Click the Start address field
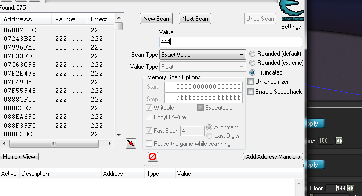The width and height of the screenshot is (362, 196). click(x=203, y=87)
